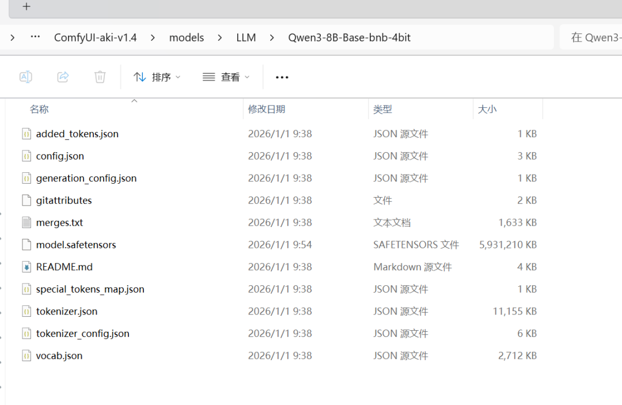Select file name tokenizer_config.json
Image resolution: width=622 pixels, height=405 pixels.
tap(83, 334)
